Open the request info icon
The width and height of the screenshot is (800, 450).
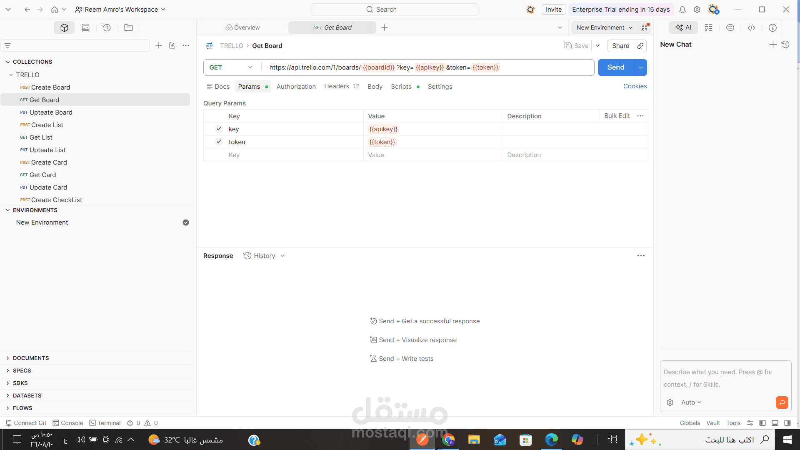click(772, 27)
